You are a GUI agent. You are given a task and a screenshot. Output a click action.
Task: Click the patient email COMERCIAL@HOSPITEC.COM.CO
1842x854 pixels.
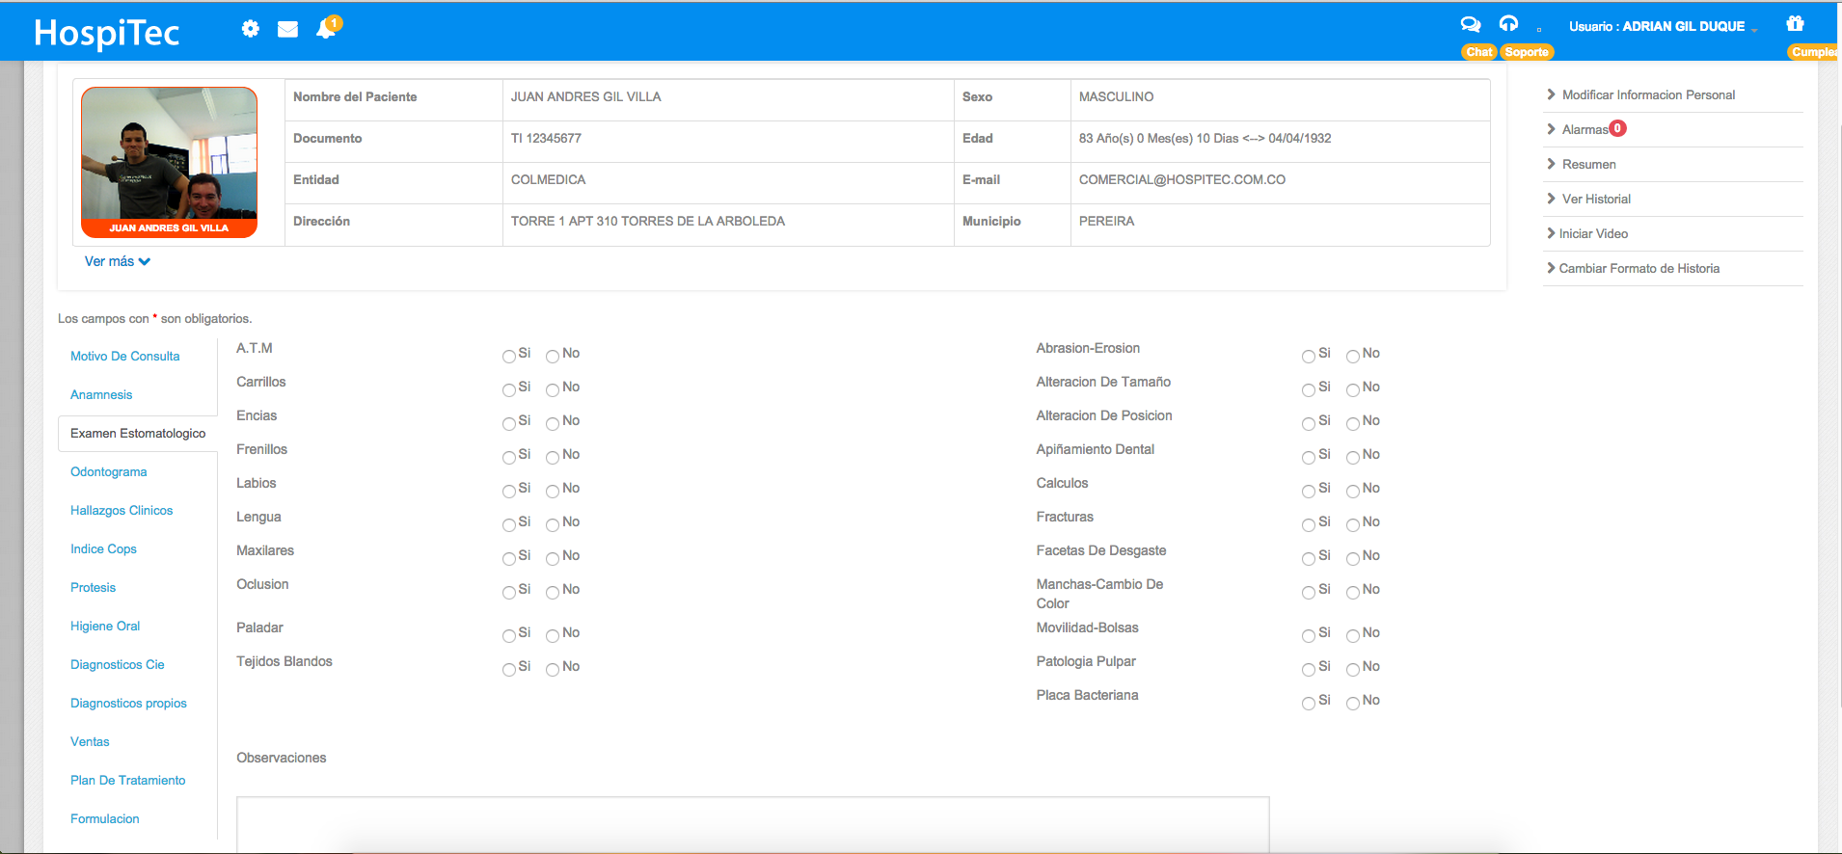click(1182, 180)
